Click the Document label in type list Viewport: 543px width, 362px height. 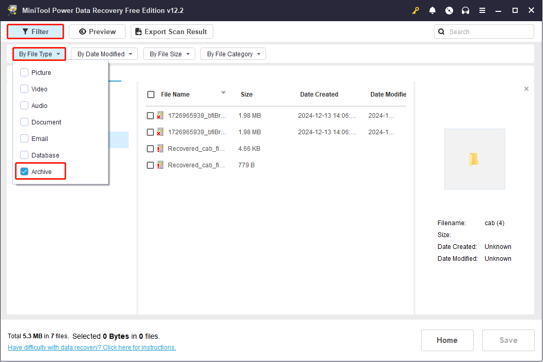[x=46, y=122]
